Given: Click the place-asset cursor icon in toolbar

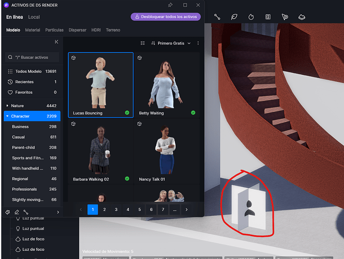Looking at the screenshot, I should click(x=285, y=17).
